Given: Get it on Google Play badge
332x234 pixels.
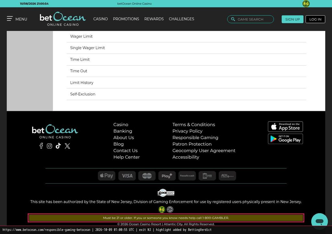Looking at the screenshot, I should (285, 139).
